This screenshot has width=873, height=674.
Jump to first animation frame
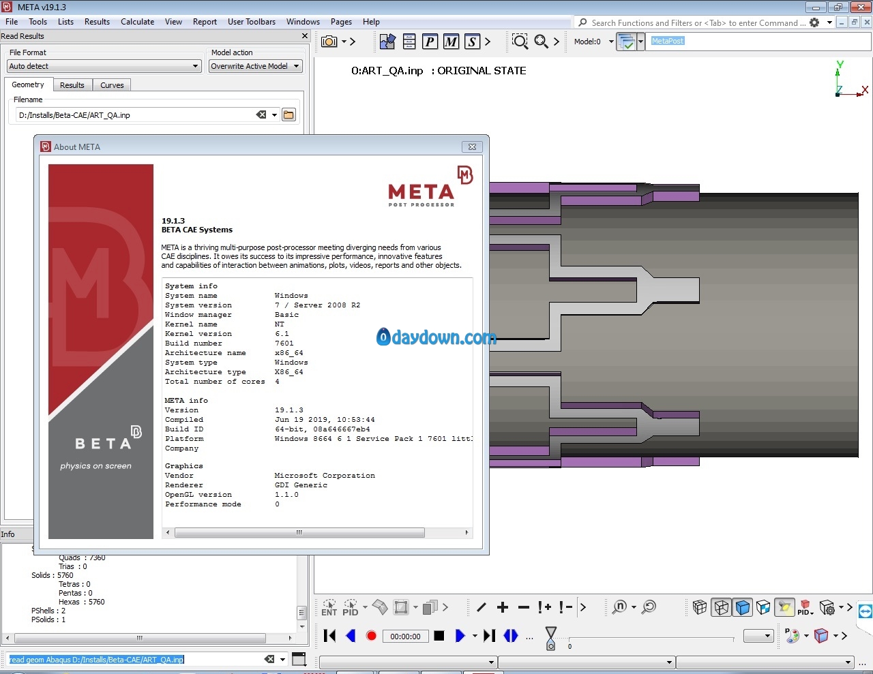click(x=330, y=636)
